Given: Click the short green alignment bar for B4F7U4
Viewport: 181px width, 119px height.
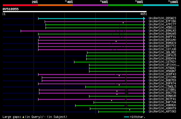Looking at the screenshot, I should click(119, 102).
